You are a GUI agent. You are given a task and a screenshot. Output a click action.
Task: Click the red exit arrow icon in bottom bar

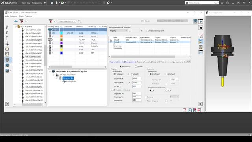coord(199,110)
